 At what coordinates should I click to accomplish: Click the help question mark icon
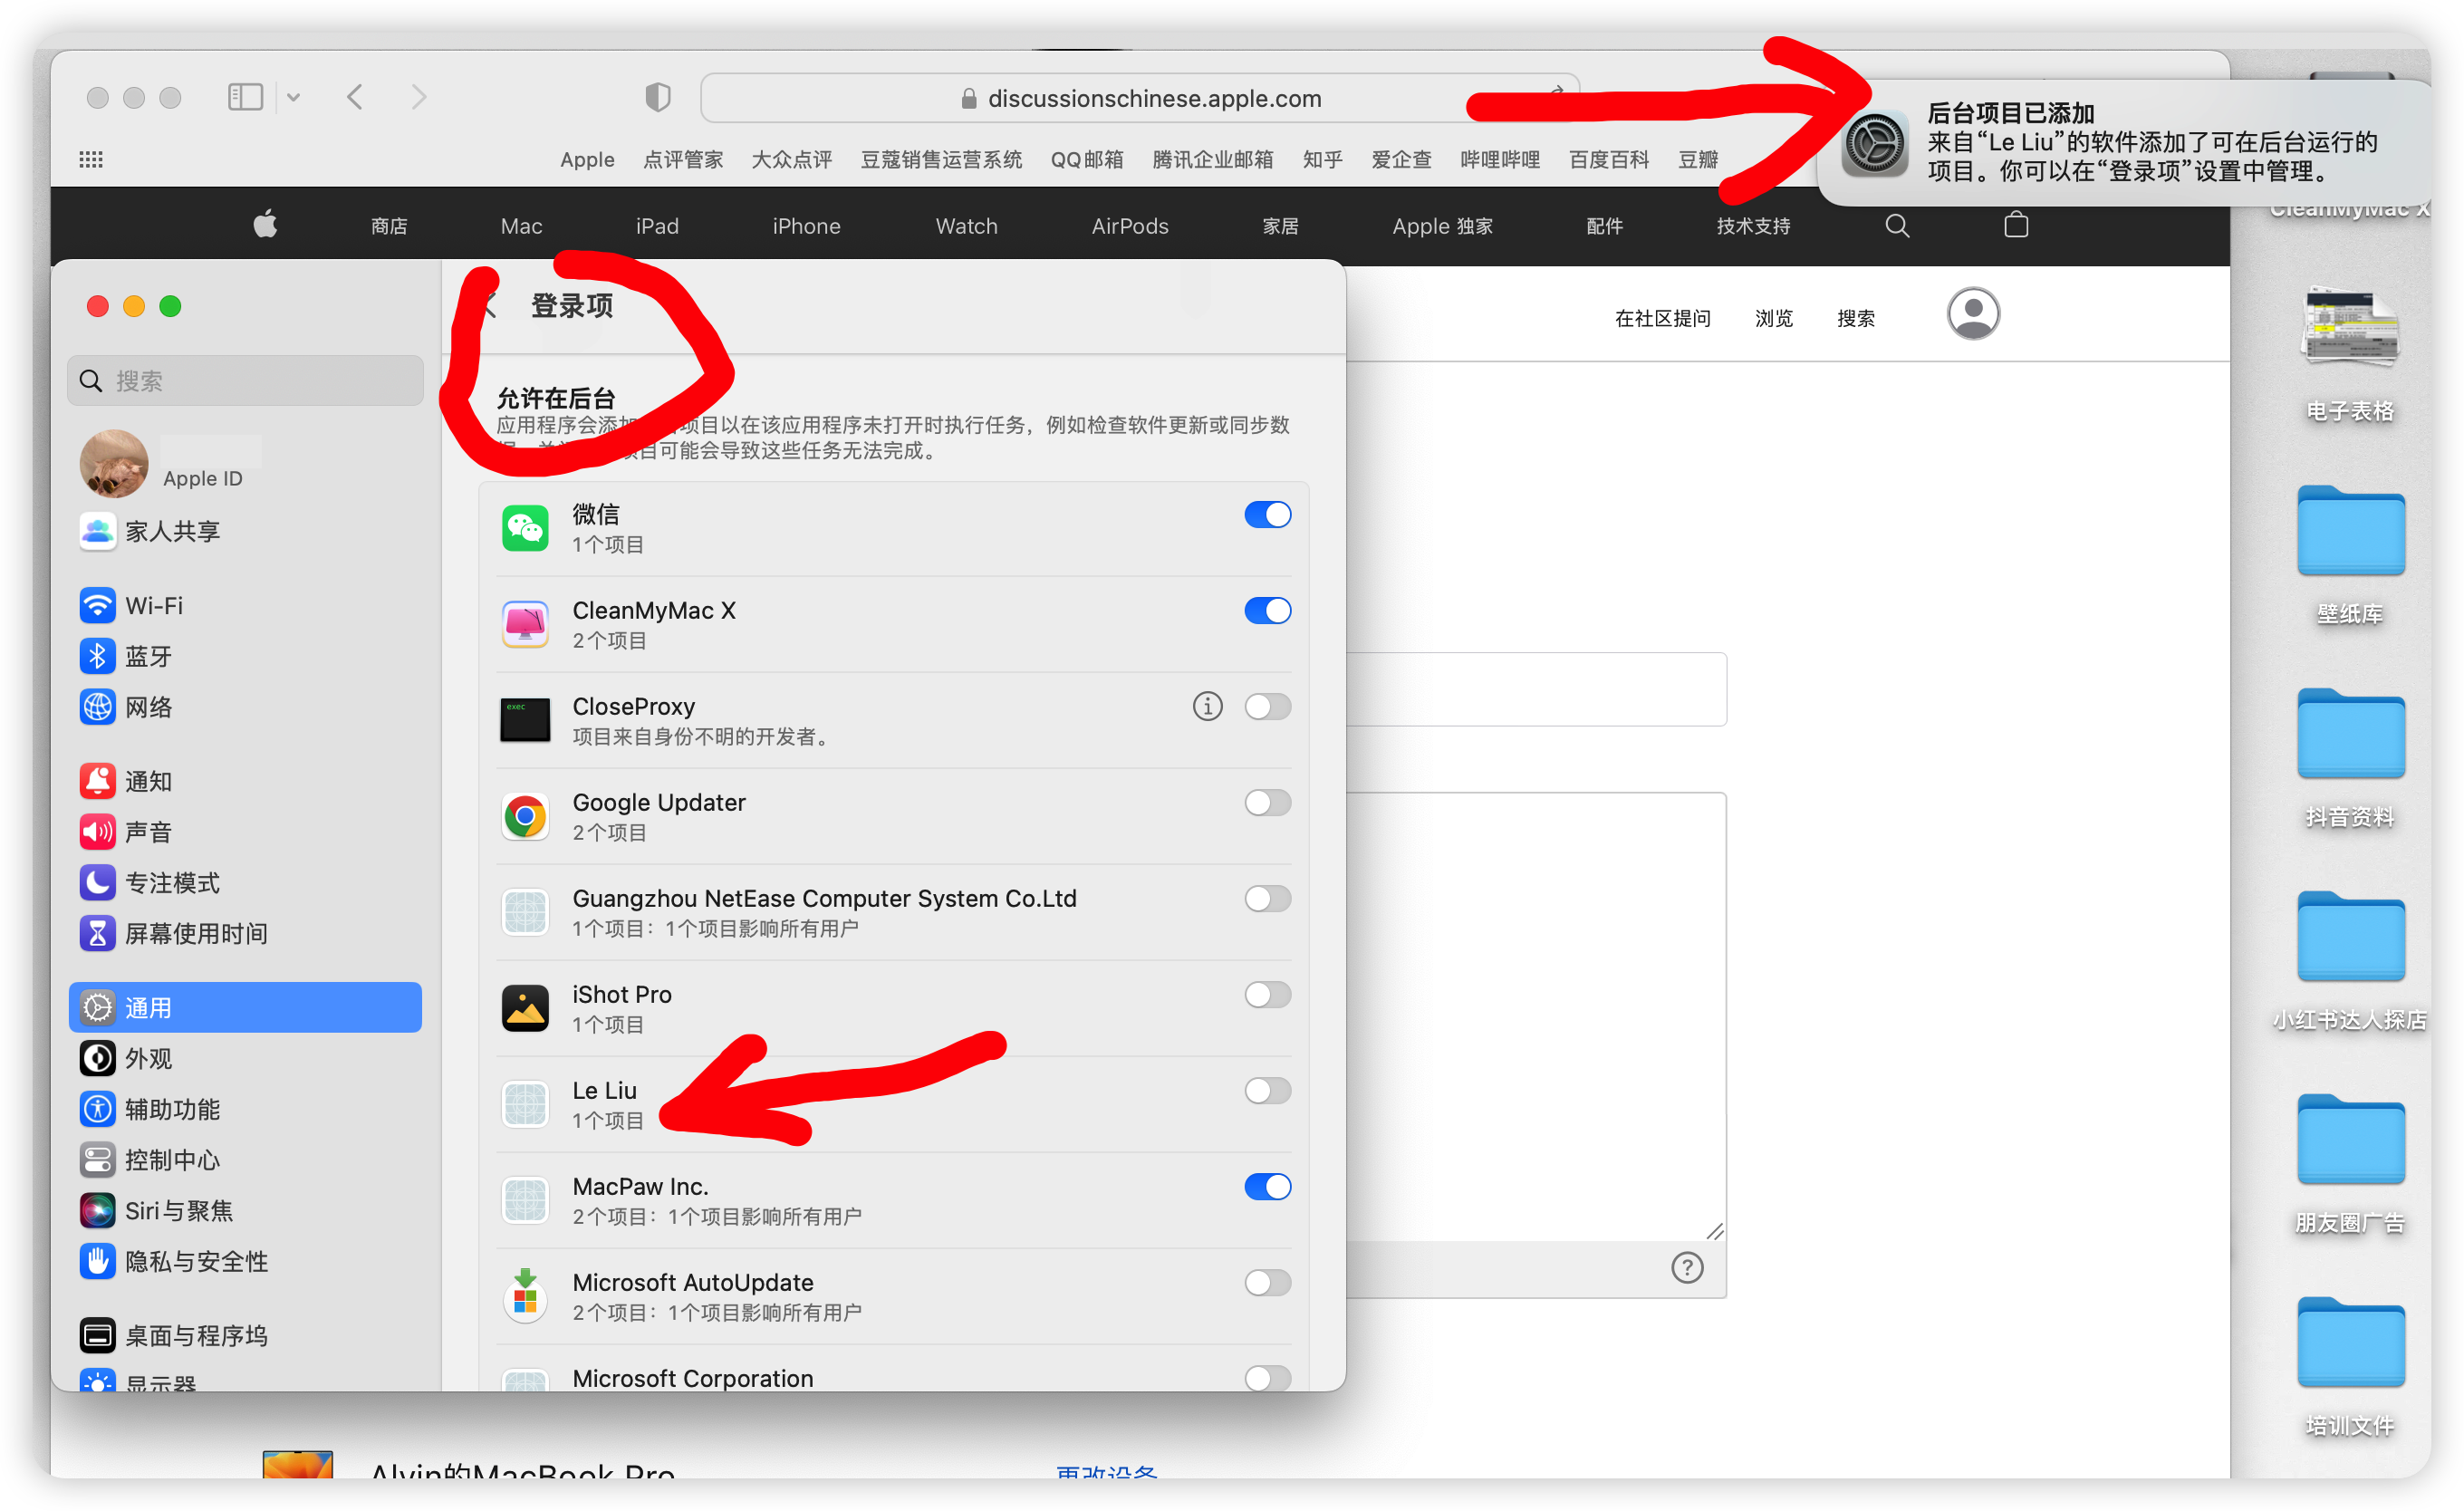pos(1687,1268)
